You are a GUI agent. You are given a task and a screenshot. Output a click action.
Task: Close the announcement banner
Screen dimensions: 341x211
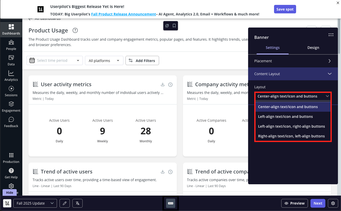[338, 3]
